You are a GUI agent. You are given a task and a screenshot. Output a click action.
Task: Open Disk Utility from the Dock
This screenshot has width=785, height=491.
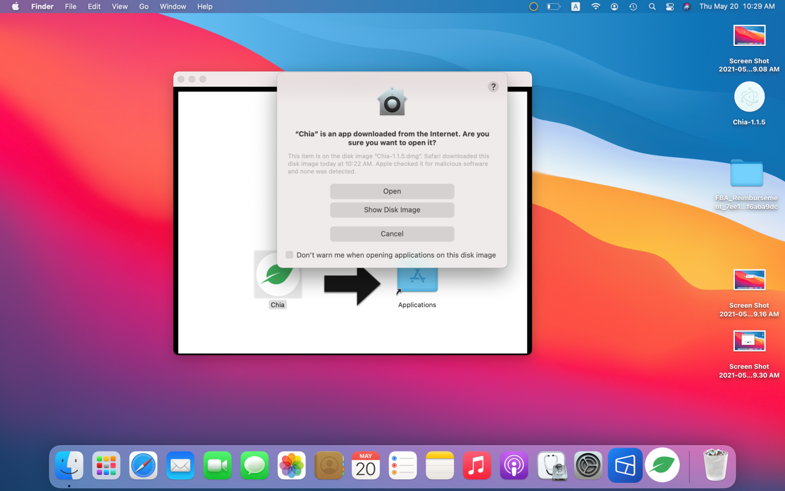[551, 466]
